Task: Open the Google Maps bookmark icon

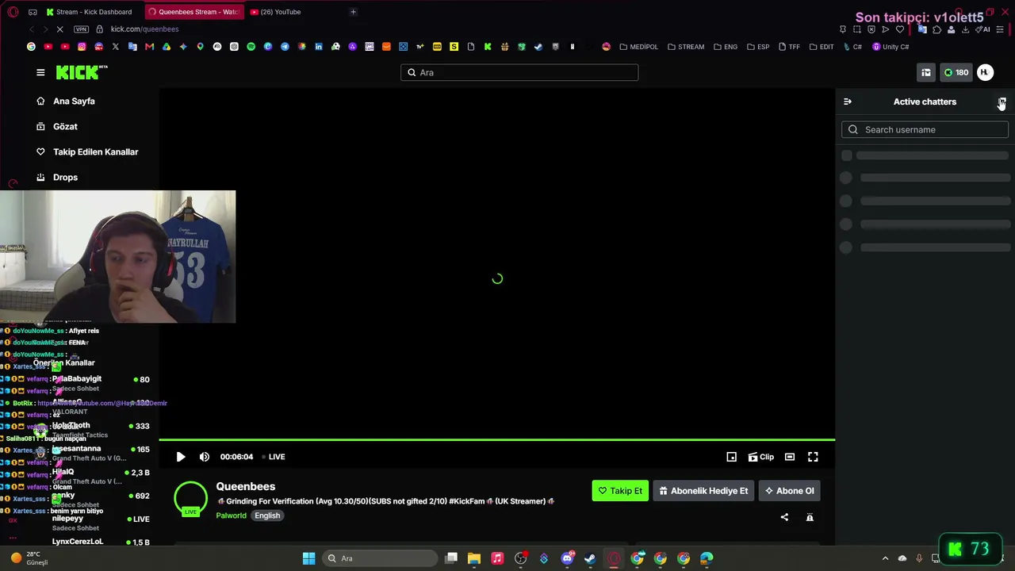Action: coord(200,47)
